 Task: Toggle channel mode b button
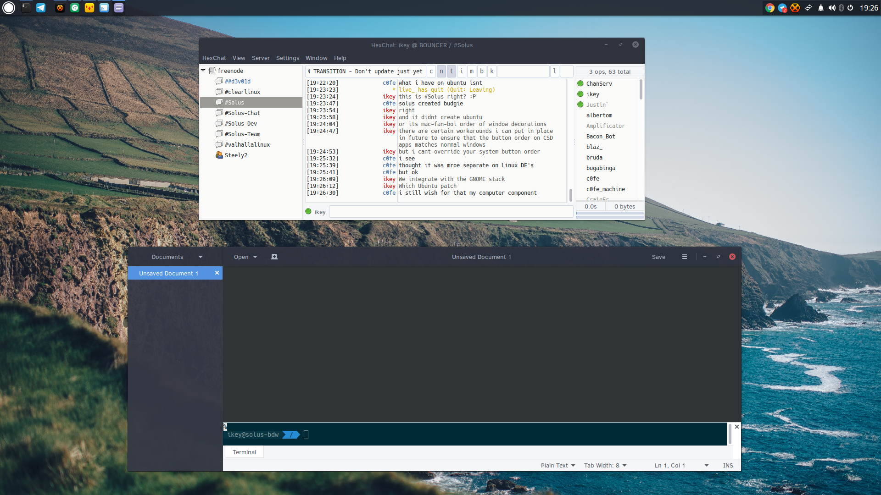(482, 71)
